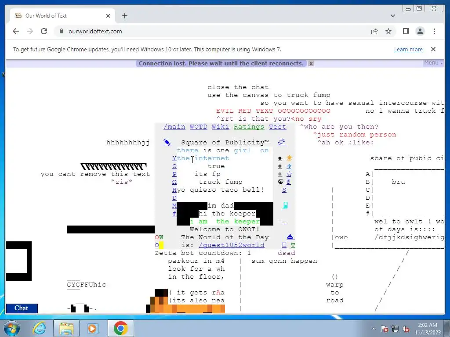
Task: Click the black dot link beside the sun
Action: 280,158
